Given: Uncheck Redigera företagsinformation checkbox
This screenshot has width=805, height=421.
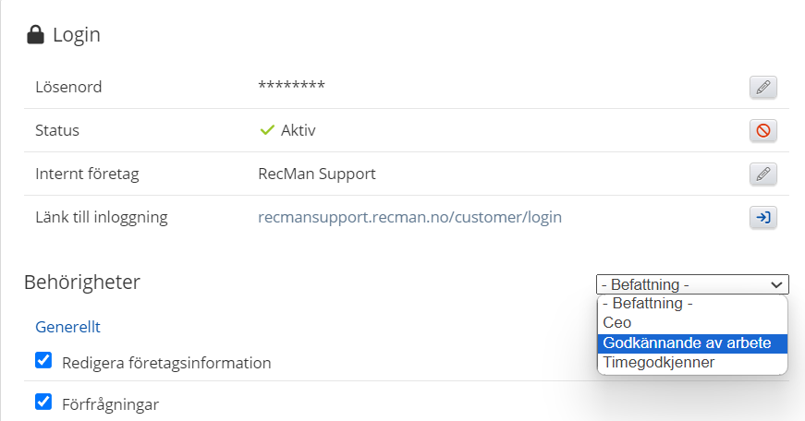Looking at the screenshot, I should (43, 361).
